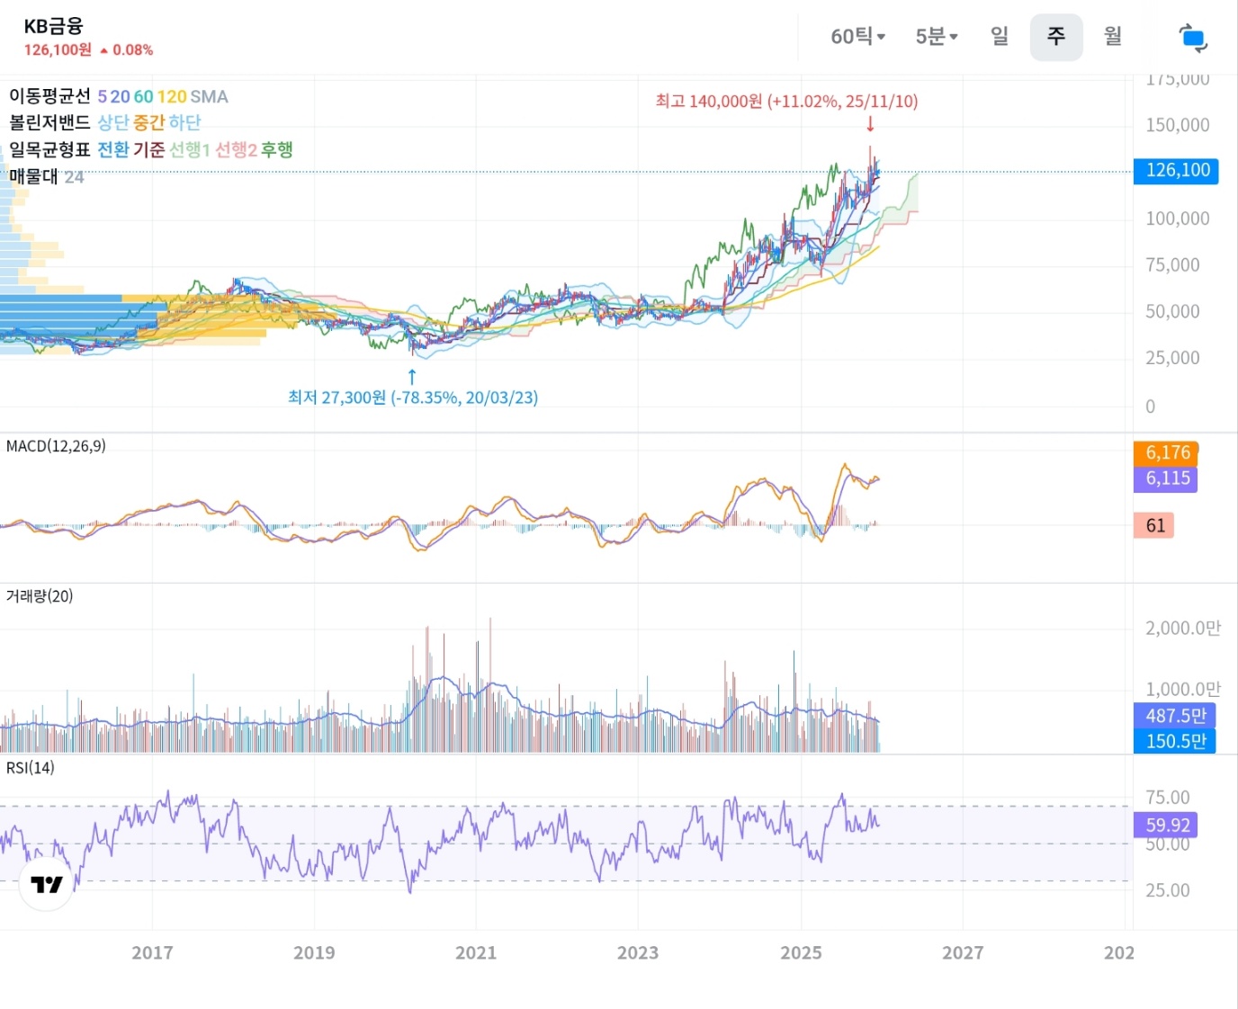This screenshot has width=1238, height=1009.
Task: Switch to the 월 monthly chart tab
Action: [x=1113, y=37]
